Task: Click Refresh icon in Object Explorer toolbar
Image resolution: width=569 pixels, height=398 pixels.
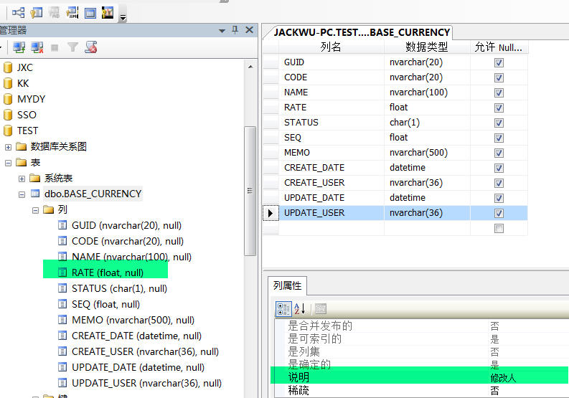Action: tap(90, 47)
